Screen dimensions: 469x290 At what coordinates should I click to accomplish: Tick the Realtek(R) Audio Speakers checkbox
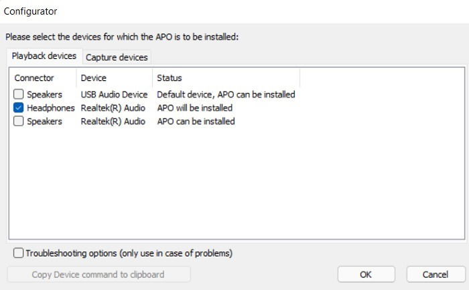[18, 121]
